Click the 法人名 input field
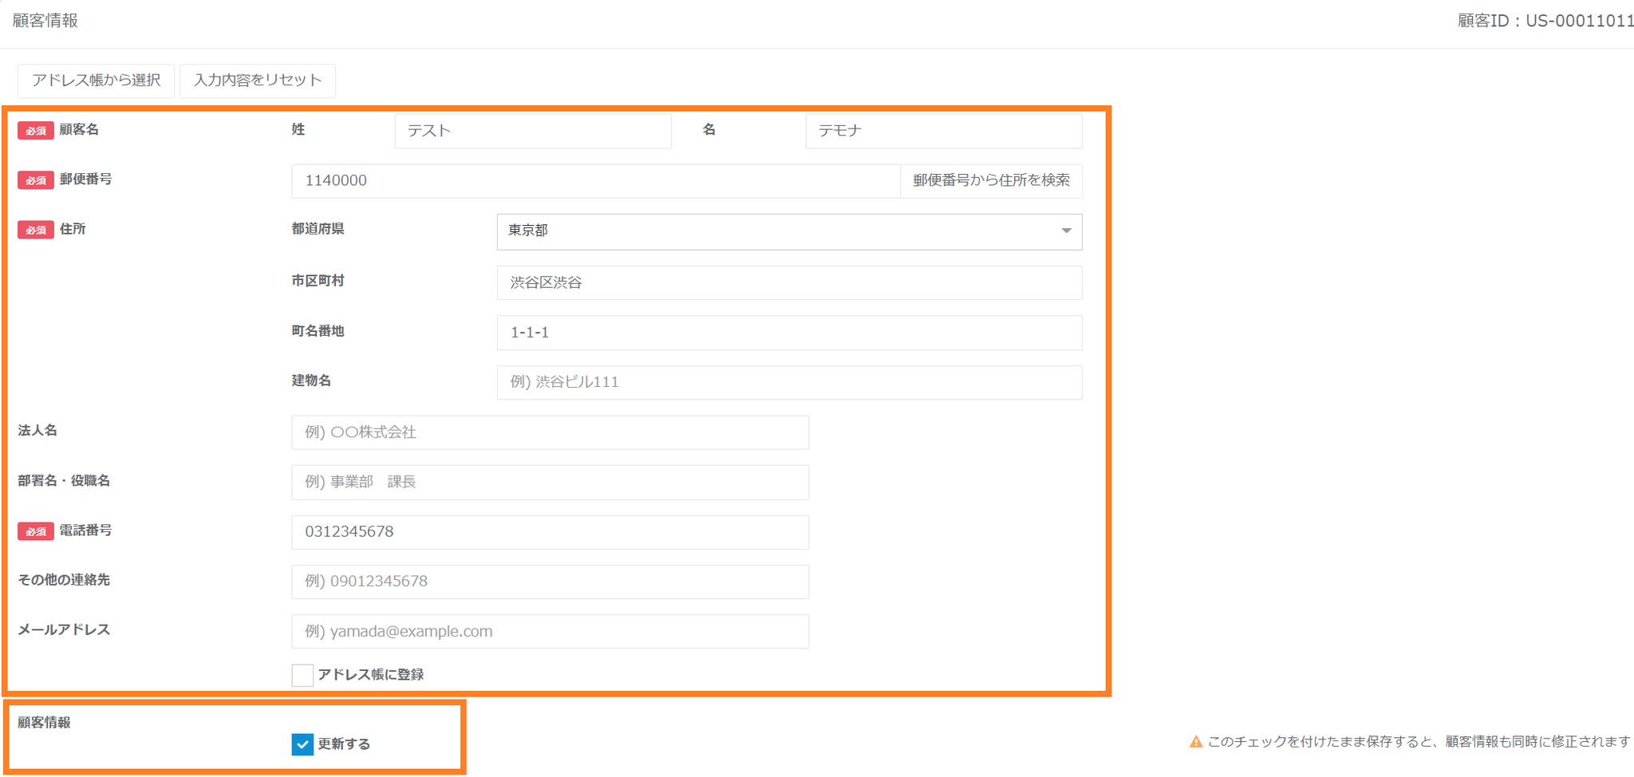1634x777 pixels. point(551,432)
